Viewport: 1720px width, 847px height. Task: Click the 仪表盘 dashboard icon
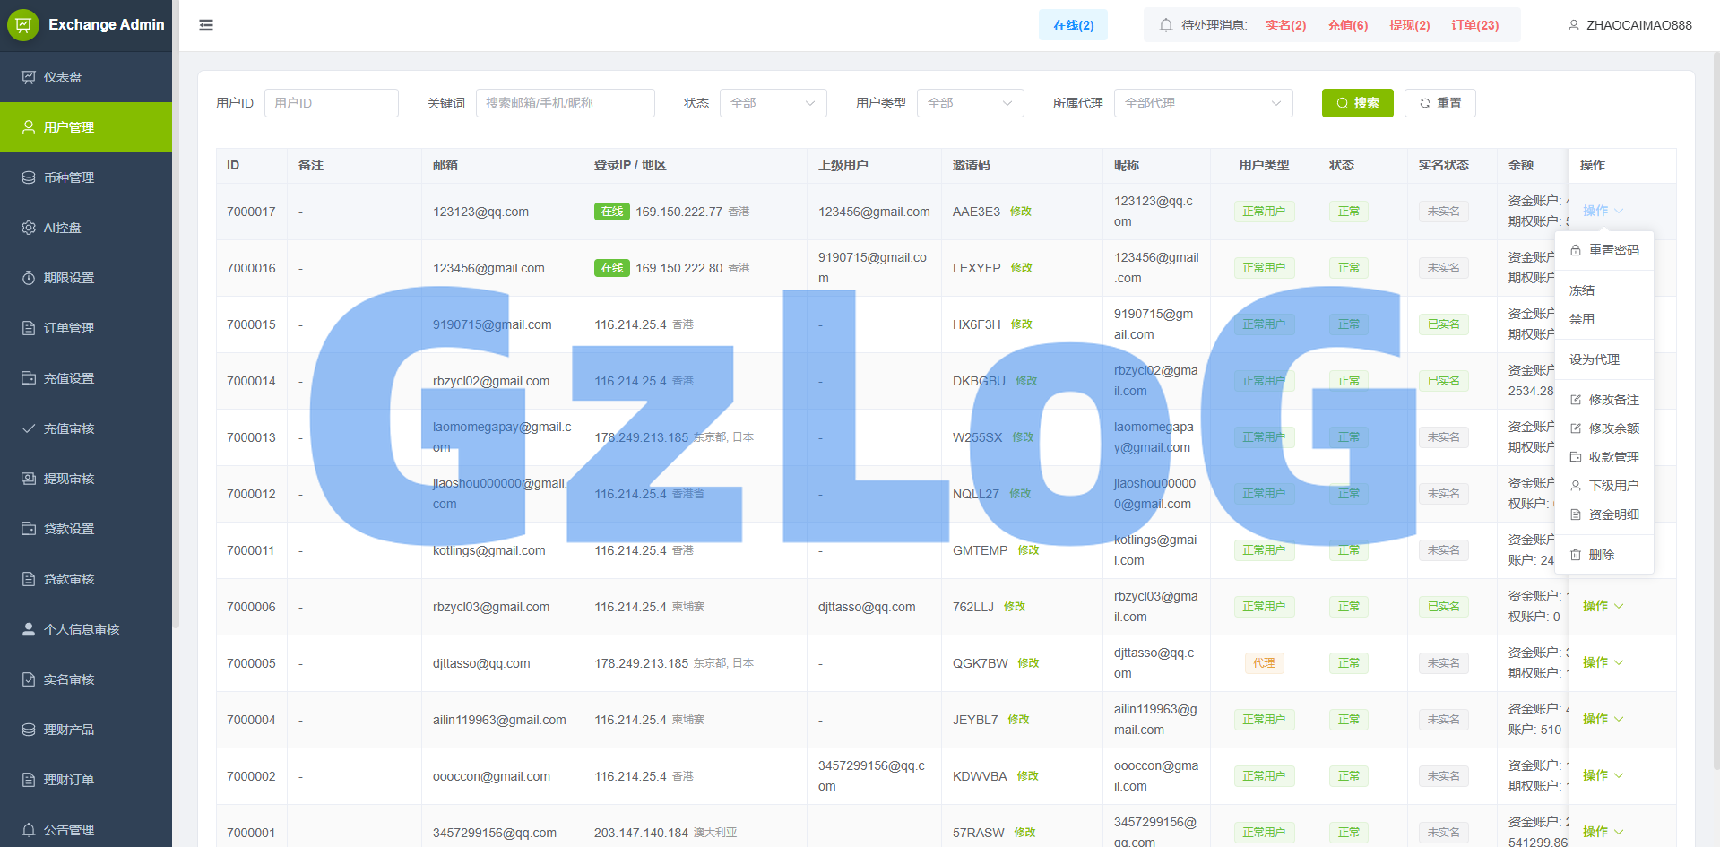click(x=29, y=77)
